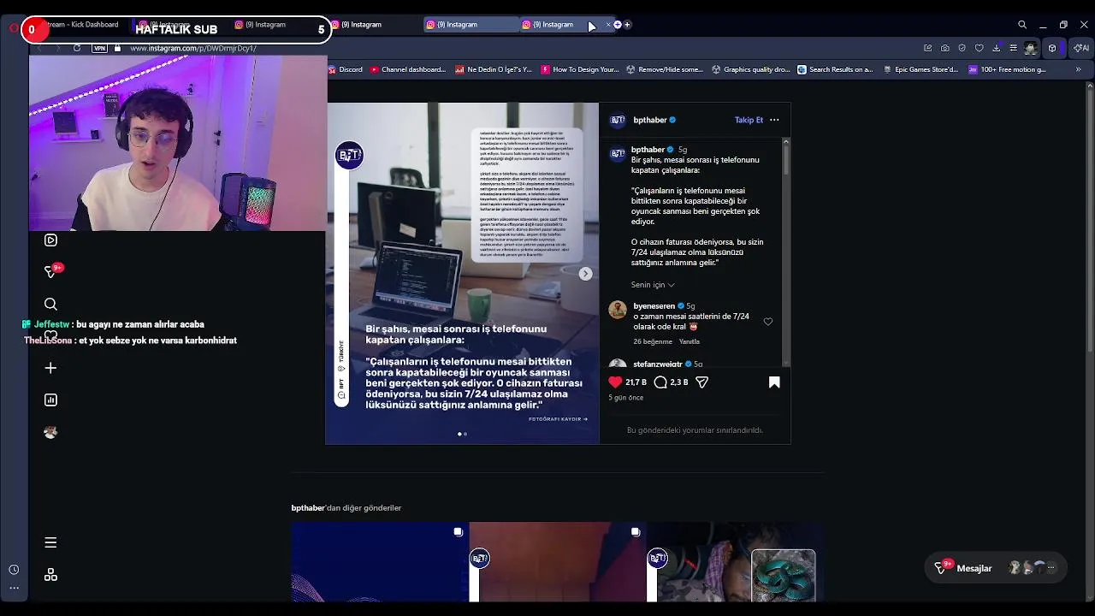Open Search Results bookmark
1095x616 pixels.
click(835, 69)
